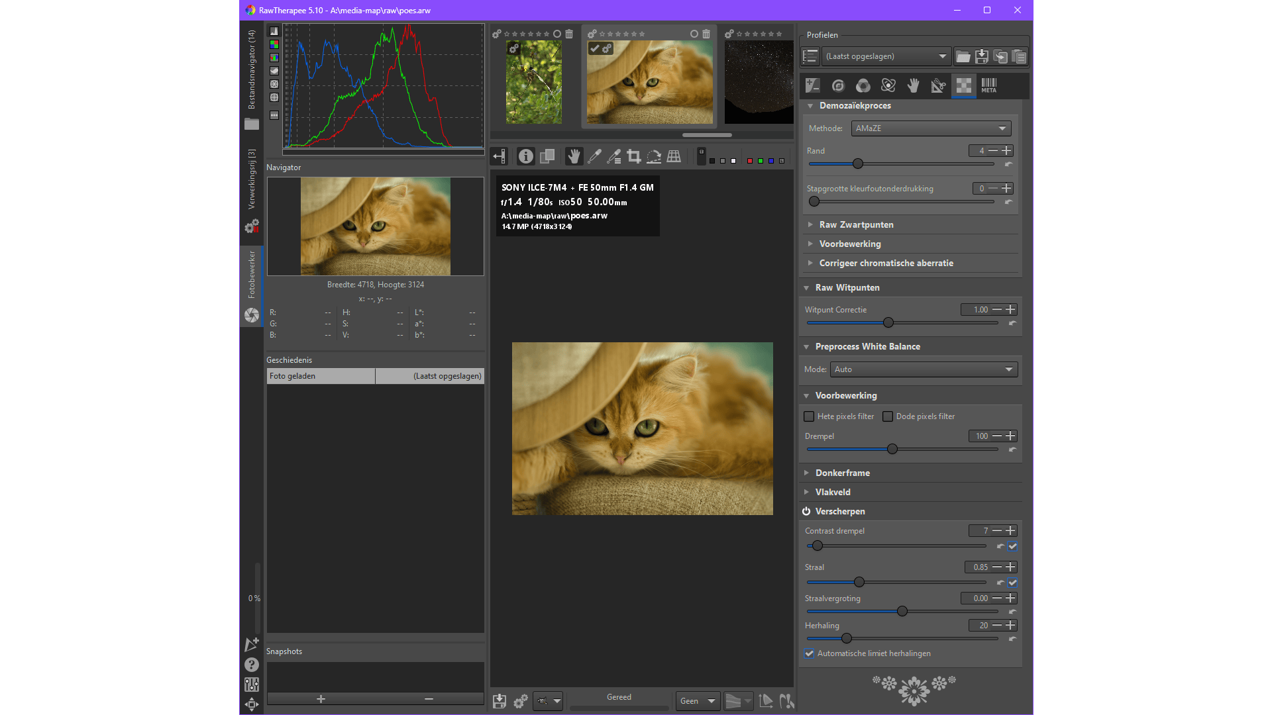Enable Hete pixels filter checkbox
Image resolution: width=1272 pixels, height=715 pixels.
[809, 416]
